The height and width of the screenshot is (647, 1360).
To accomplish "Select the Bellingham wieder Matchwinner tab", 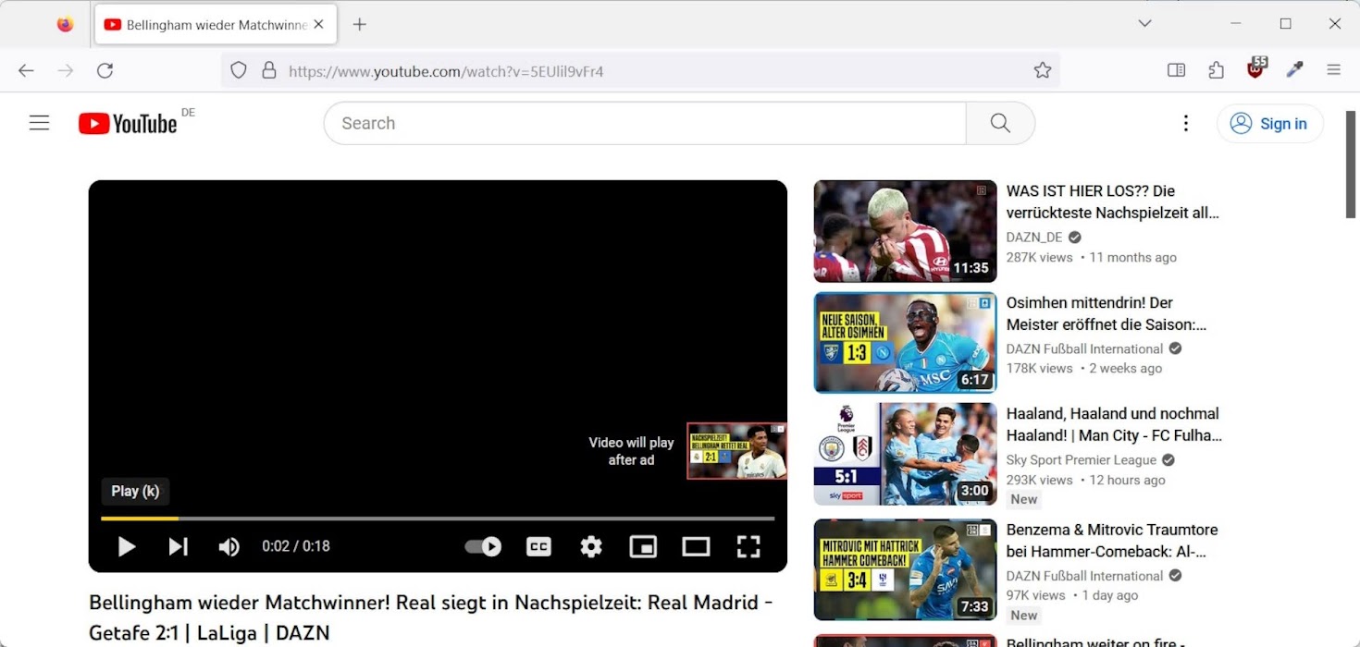I will tap(216, 25).
